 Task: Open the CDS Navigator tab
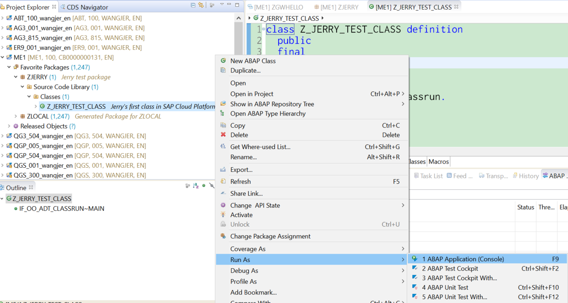click(x=84, y=7)
